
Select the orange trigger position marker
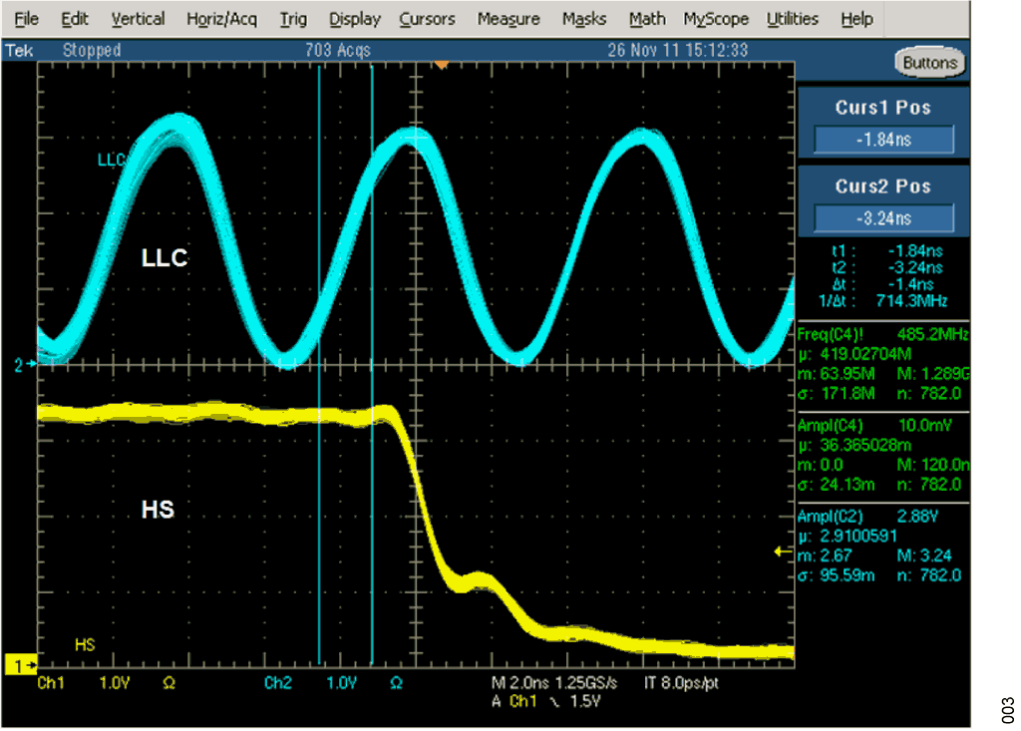point(441,65)
